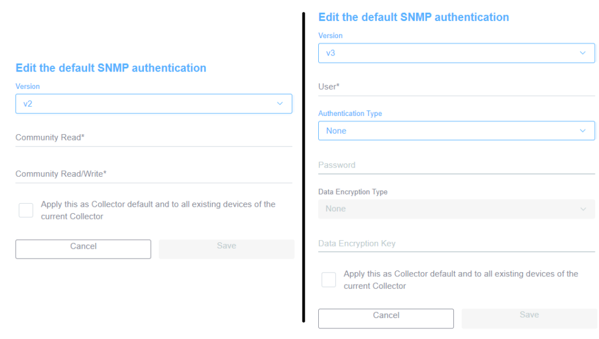Select the User input field
Viewport: 599px width, 339px height.
[x=456, y=87]
